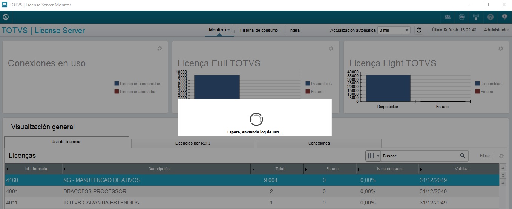Click the page-up double arrow in the grid
Image resolution: width=512 pixels, height=209 pixels.
tap(503, 175)
